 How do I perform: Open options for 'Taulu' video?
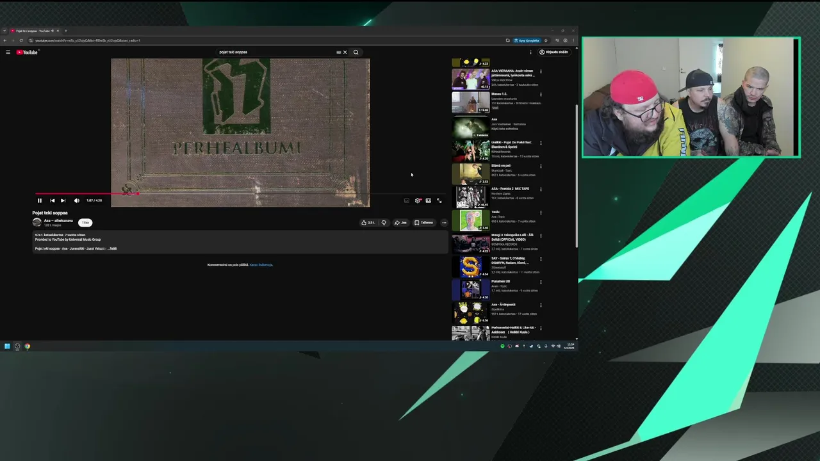point(541,212)
